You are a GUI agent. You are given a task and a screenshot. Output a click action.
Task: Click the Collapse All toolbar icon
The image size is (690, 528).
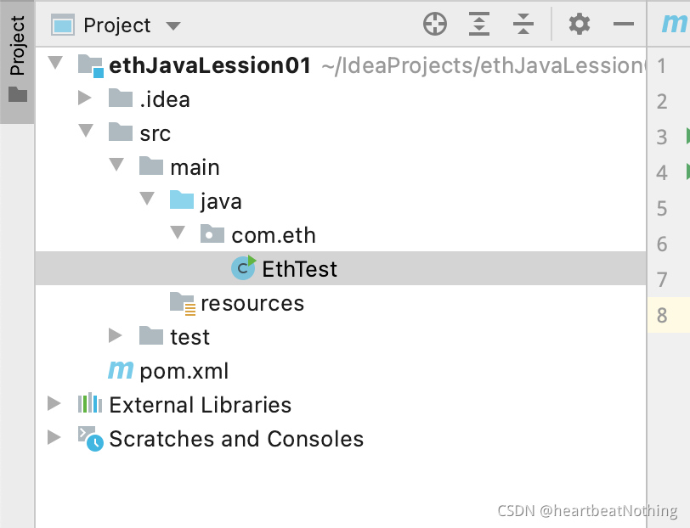[523, 24]
